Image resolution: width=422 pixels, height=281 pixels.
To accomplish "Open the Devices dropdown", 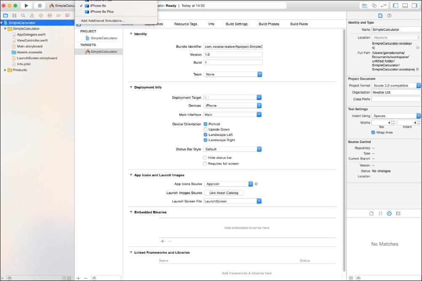I will [233, 105].
